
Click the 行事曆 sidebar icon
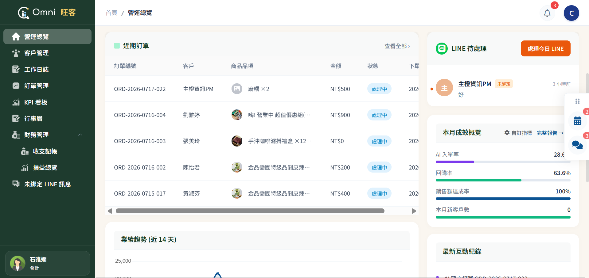pos(16,118)
